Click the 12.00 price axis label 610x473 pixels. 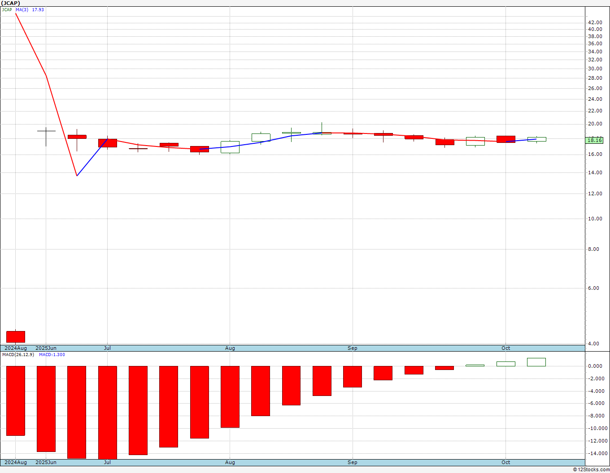coord(595,194)
